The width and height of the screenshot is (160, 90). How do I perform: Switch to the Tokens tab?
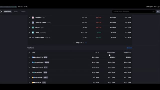[23, 12]
